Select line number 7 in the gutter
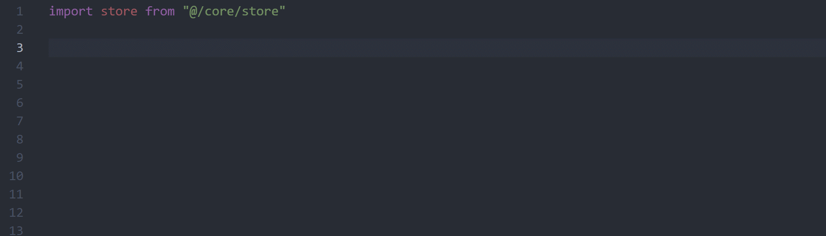Image resolution: width=826 pixels, height=236 pixels. (20, 121)
